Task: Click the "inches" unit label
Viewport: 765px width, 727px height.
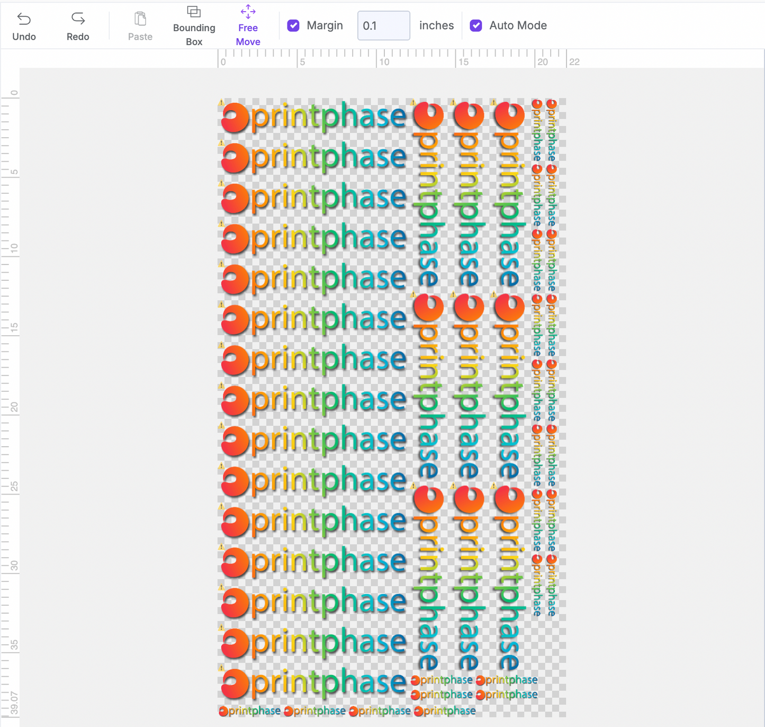Action: [x=436, y=25]
